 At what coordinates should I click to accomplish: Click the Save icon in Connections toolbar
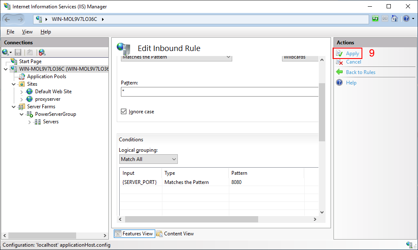(18, 52)
